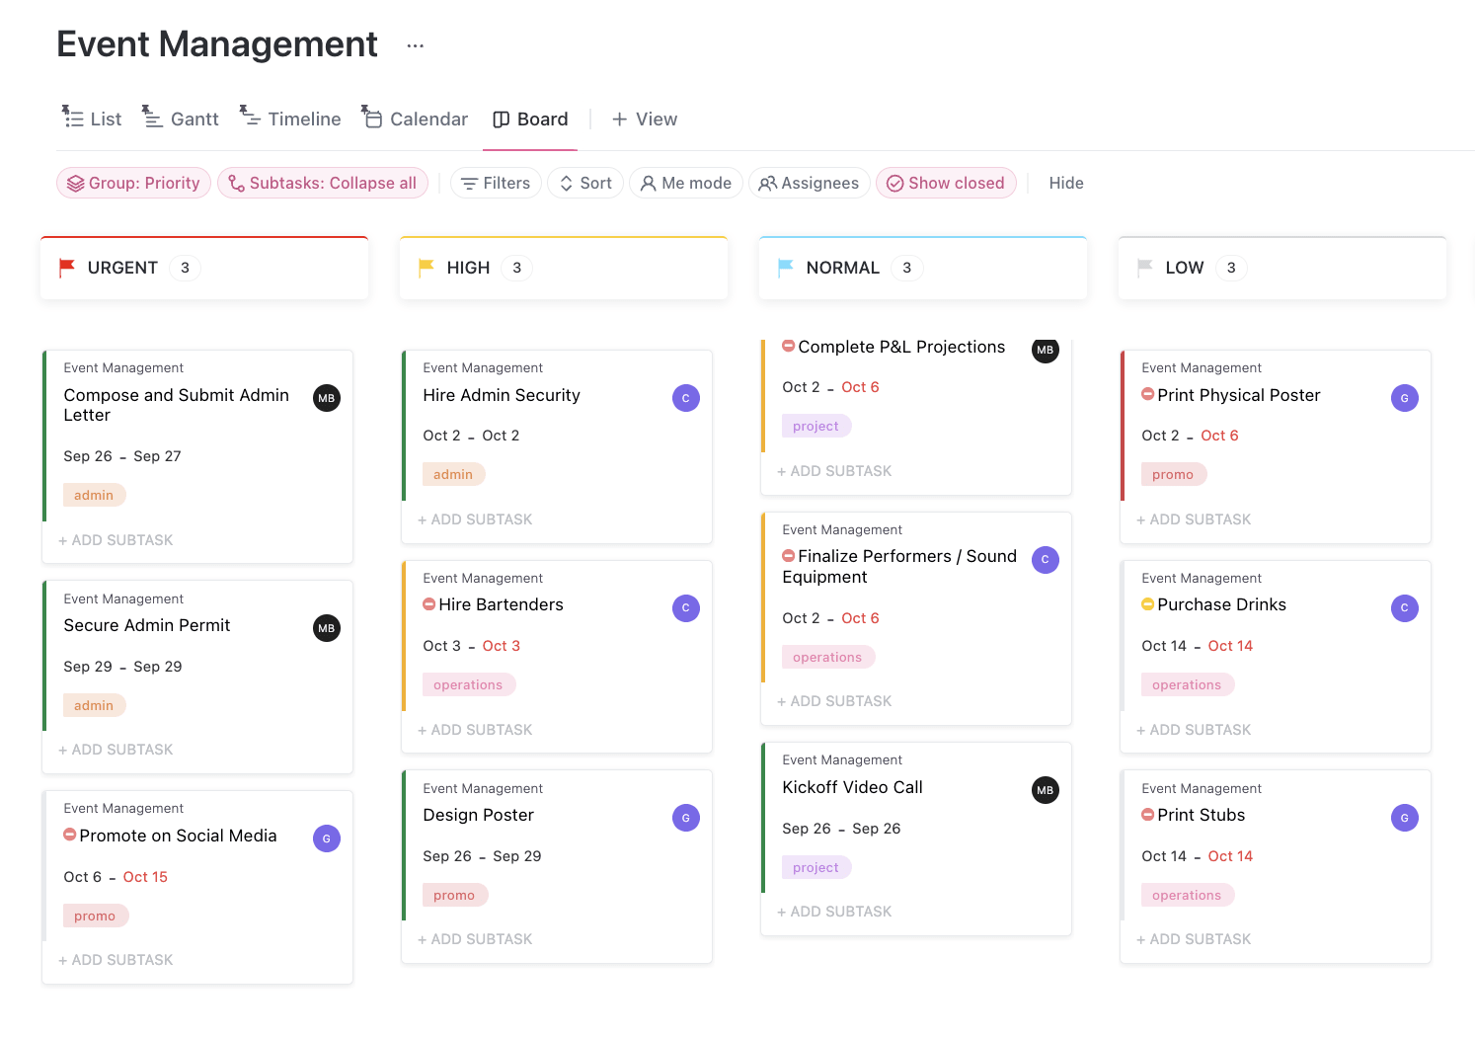The image size is (1475, 1037).
Task: Open C assignee avatar on Hire Bartenders
Action: coord(686,608)
